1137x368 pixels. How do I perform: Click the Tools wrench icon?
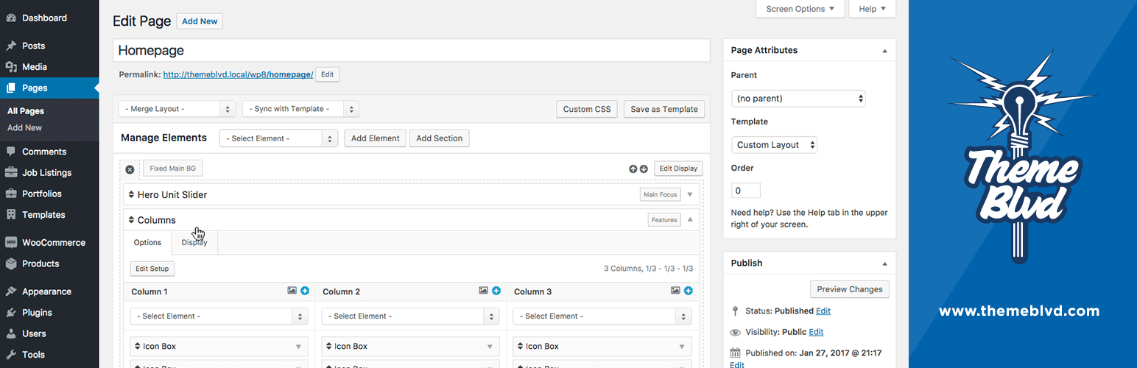tap(11, 355)
